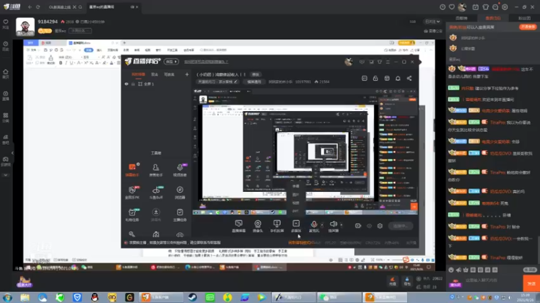Click streamer avatar in room header

[25, 26]
